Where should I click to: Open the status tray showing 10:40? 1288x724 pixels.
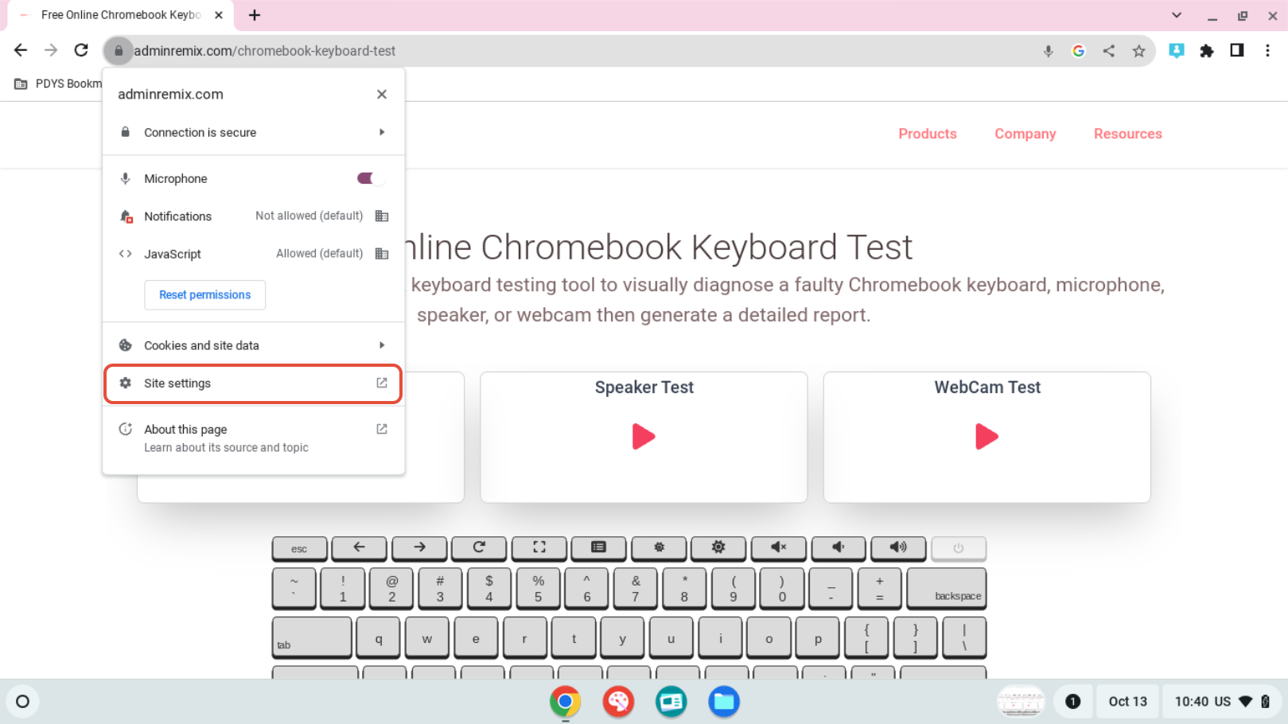point(1222,701)
